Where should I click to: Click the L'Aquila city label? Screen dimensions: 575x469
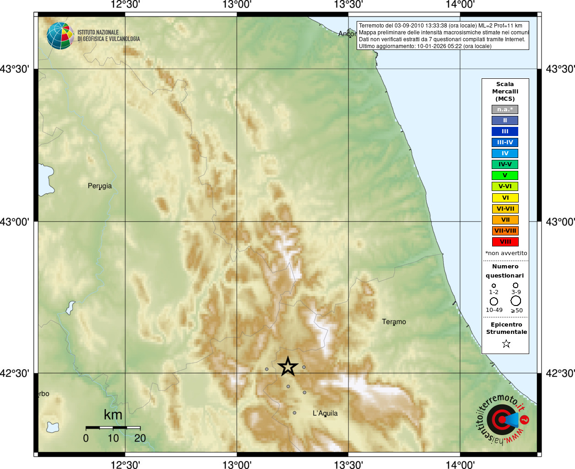point(325,413)
